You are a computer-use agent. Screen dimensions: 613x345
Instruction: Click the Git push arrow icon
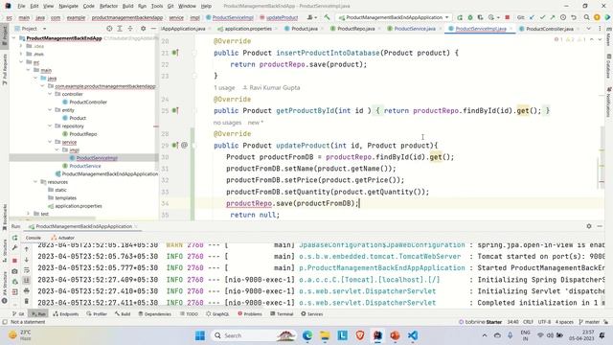click(553, 17)
